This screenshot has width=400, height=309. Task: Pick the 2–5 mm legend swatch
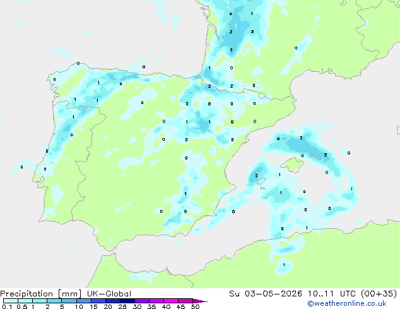coord(54,301)
